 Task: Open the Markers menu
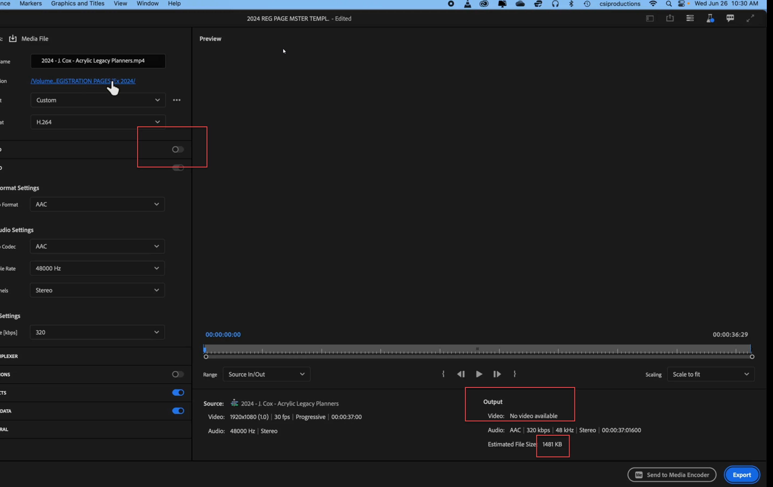(x=31, y=4)
